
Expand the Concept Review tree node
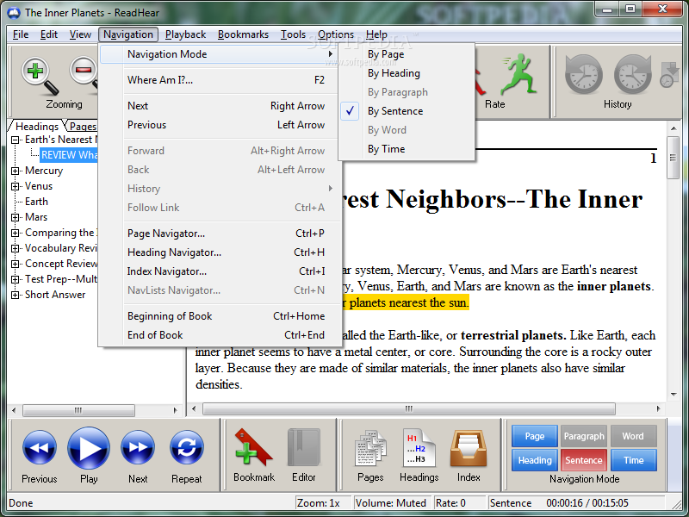(x=16, y=265)
